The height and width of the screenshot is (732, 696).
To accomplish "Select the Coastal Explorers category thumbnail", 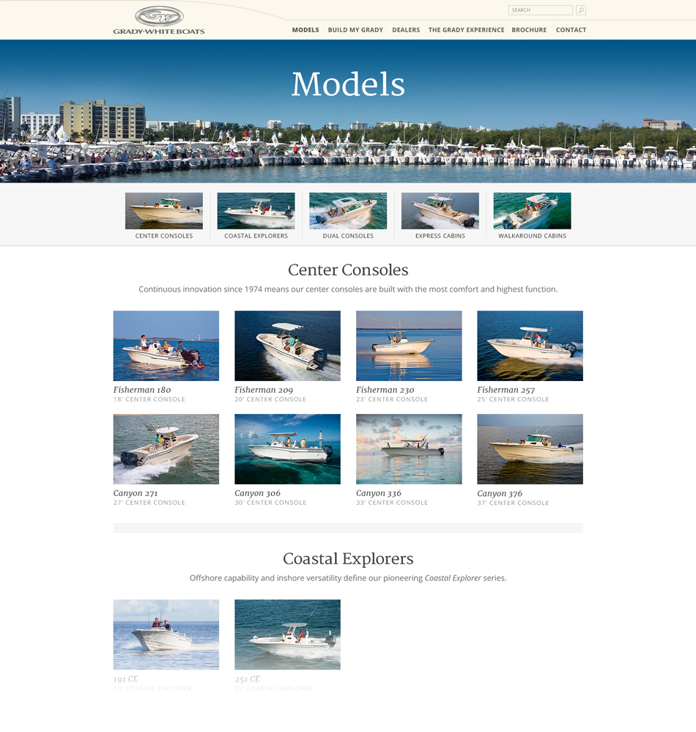I will [256, 211].
